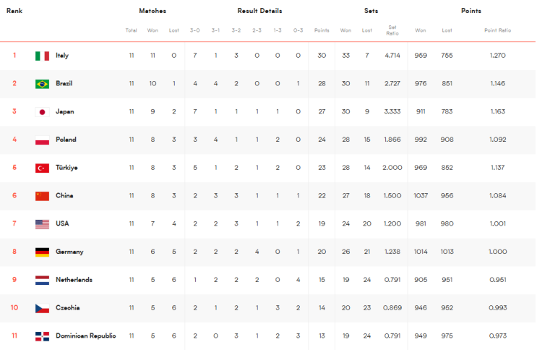This screenshot has width=537, height=350.
Task: Click the Italy flag icon
Action: [x=42, y=56]
